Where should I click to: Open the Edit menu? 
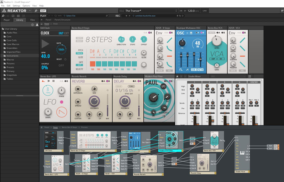pos(8,6)
